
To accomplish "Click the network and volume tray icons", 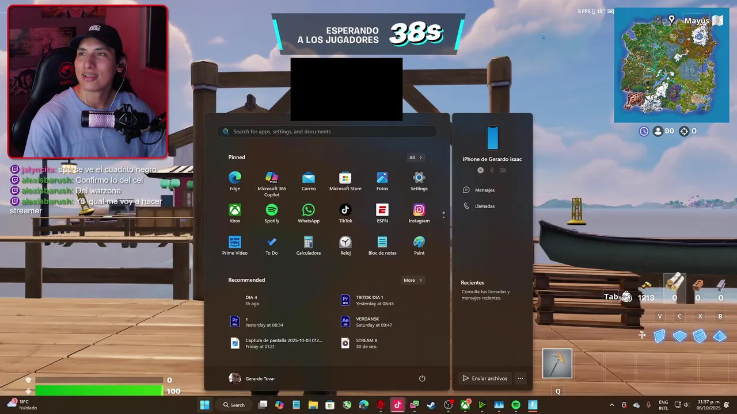I will pos(682,405).
